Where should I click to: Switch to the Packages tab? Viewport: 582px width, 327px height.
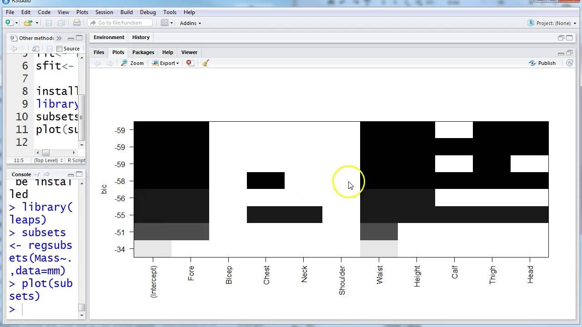coord(143,52)
